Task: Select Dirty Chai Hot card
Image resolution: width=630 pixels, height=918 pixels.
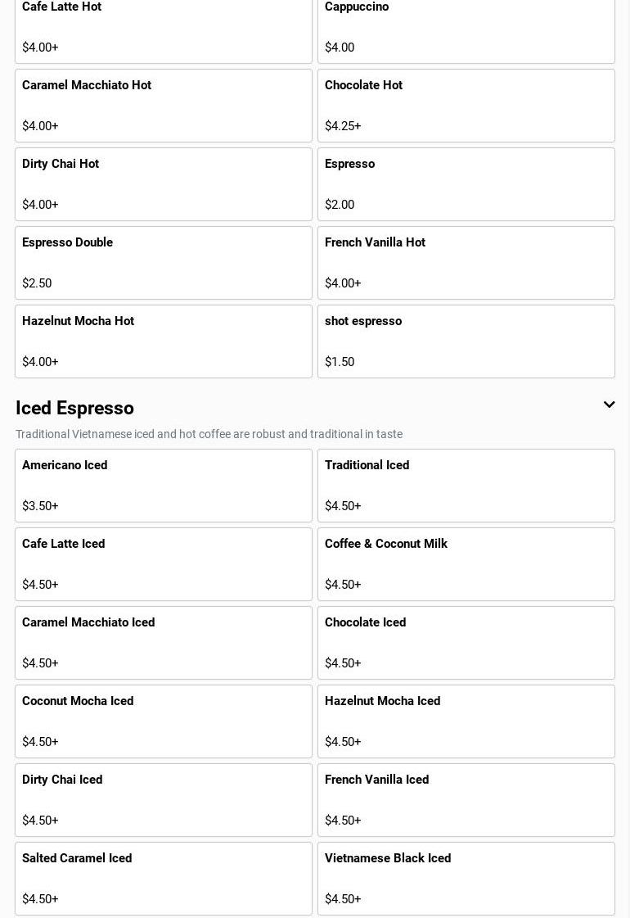Action: click(164, 184)
